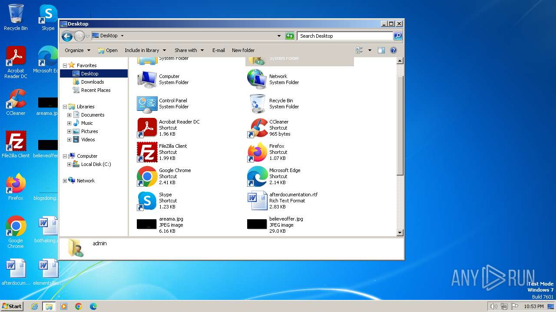Select afterdocumentation.rtf in file list
Image resolution: width=556 pixels, height=312 pixels.
click(x=283, y=201)
